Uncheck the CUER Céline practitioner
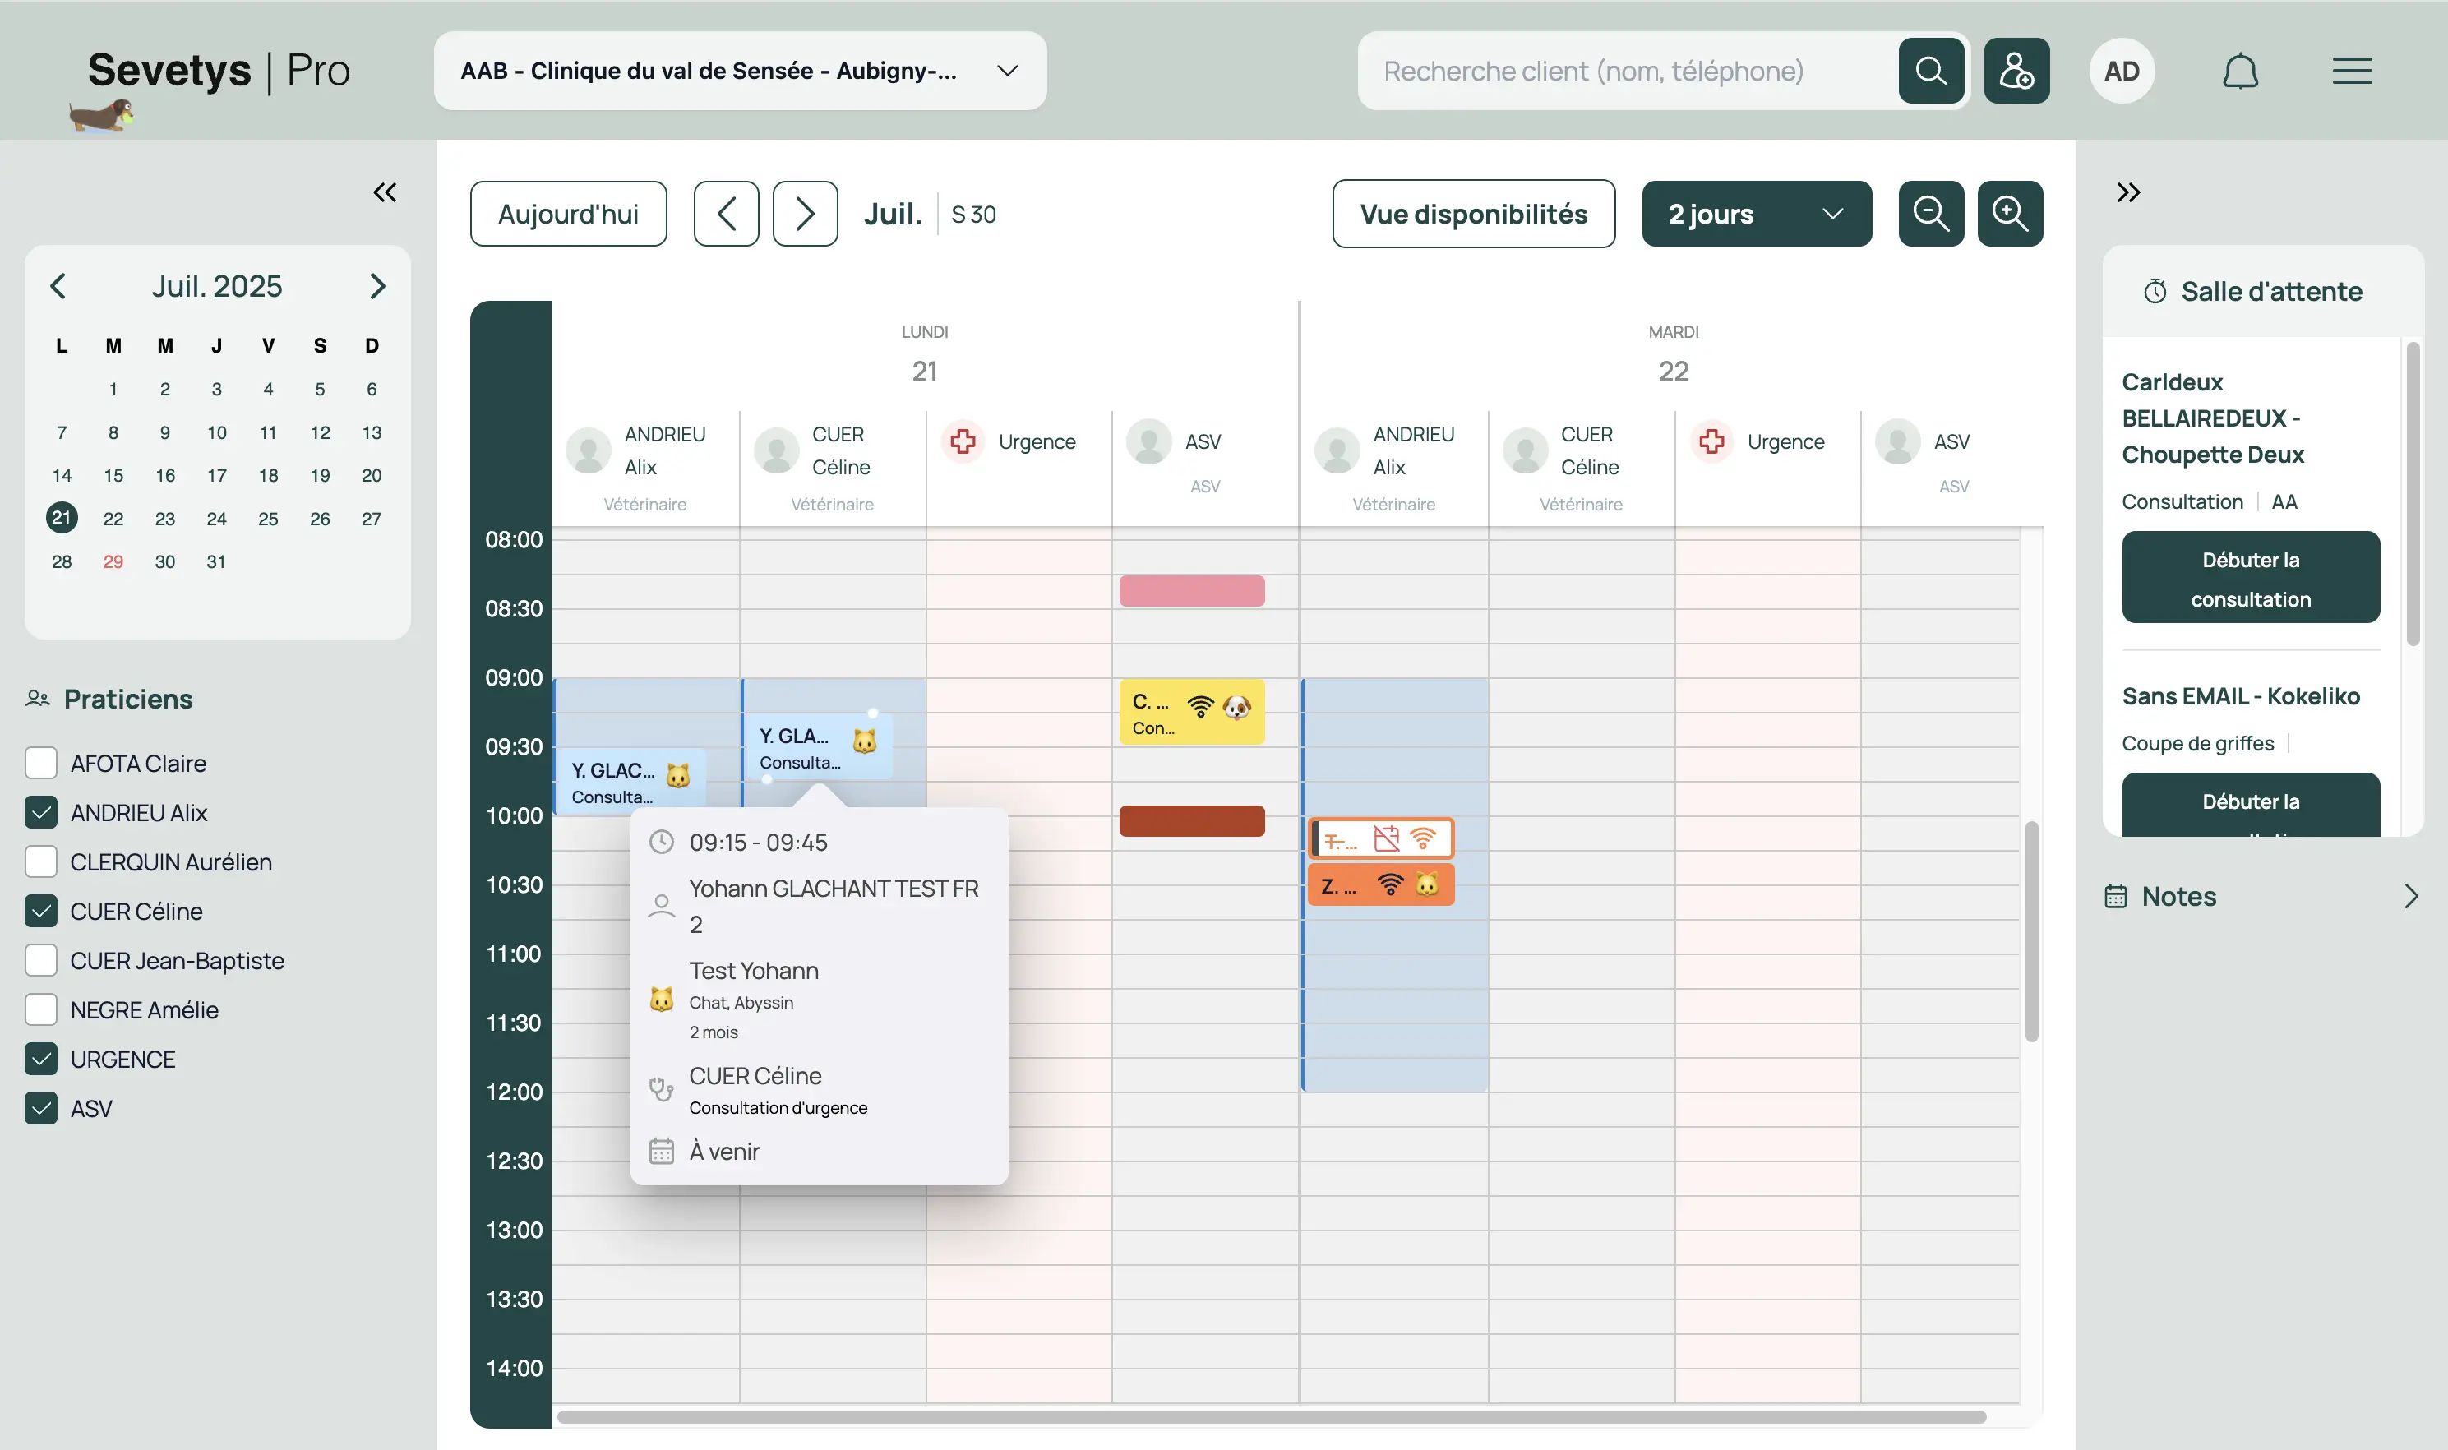Image resolution: width=2448 pixels, height=1450 pixels. coord(41,911)
